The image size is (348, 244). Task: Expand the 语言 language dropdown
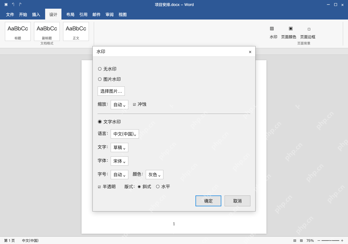coord(125,134)
